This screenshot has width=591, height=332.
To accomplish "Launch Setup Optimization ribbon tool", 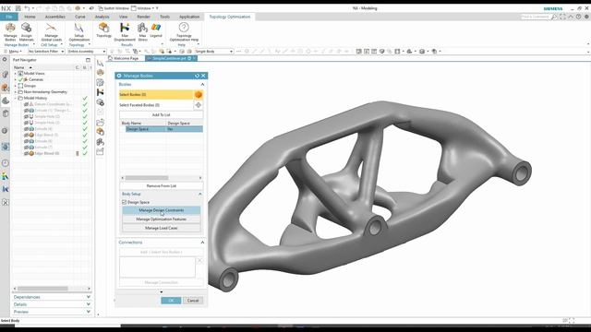I will click(x=79, y=31).
